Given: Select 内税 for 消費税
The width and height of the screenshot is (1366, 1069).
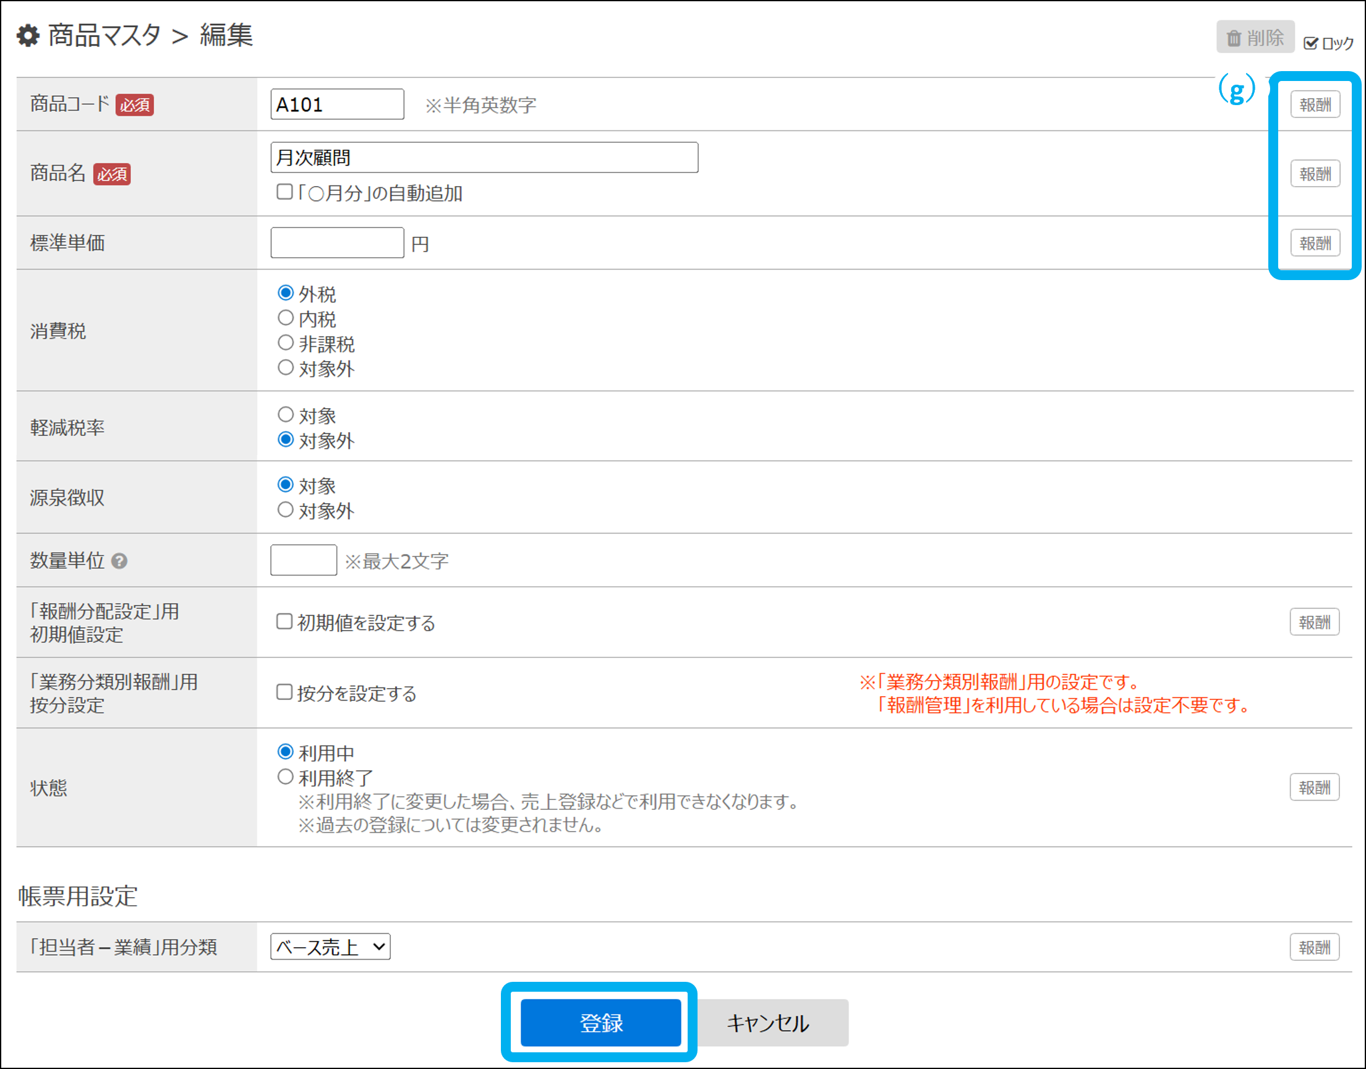Looking at the screenshot, I should (286, 318).
